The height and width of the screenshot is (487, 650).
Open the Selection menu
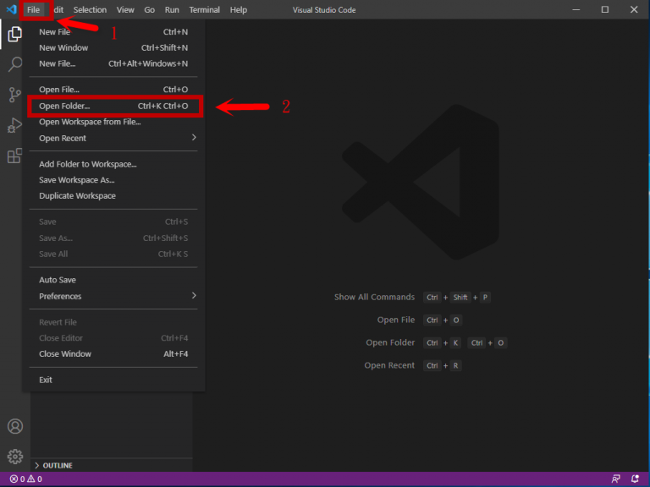pos(90,9)
